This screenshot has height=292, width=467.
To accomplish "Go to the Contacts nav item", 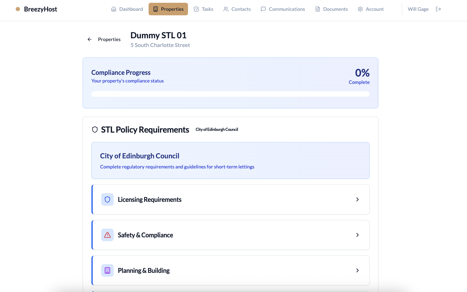I will tap(237, 9).
